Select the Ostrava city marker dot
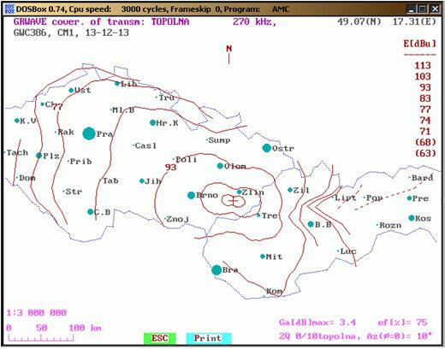 pos(267,148)
